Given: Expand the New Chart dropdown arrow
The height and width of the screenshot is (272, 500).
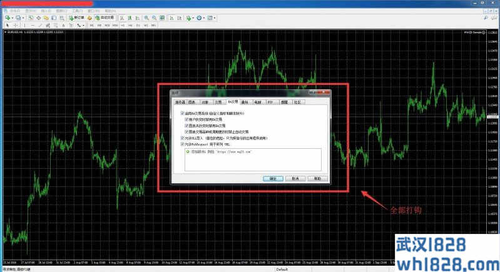Looking at the screenshot, I should pyautogui.click(x=12, y=18).
